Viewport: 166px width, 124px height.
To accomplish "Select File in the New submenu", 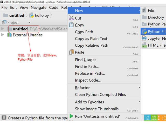I will tap(151, 10).
